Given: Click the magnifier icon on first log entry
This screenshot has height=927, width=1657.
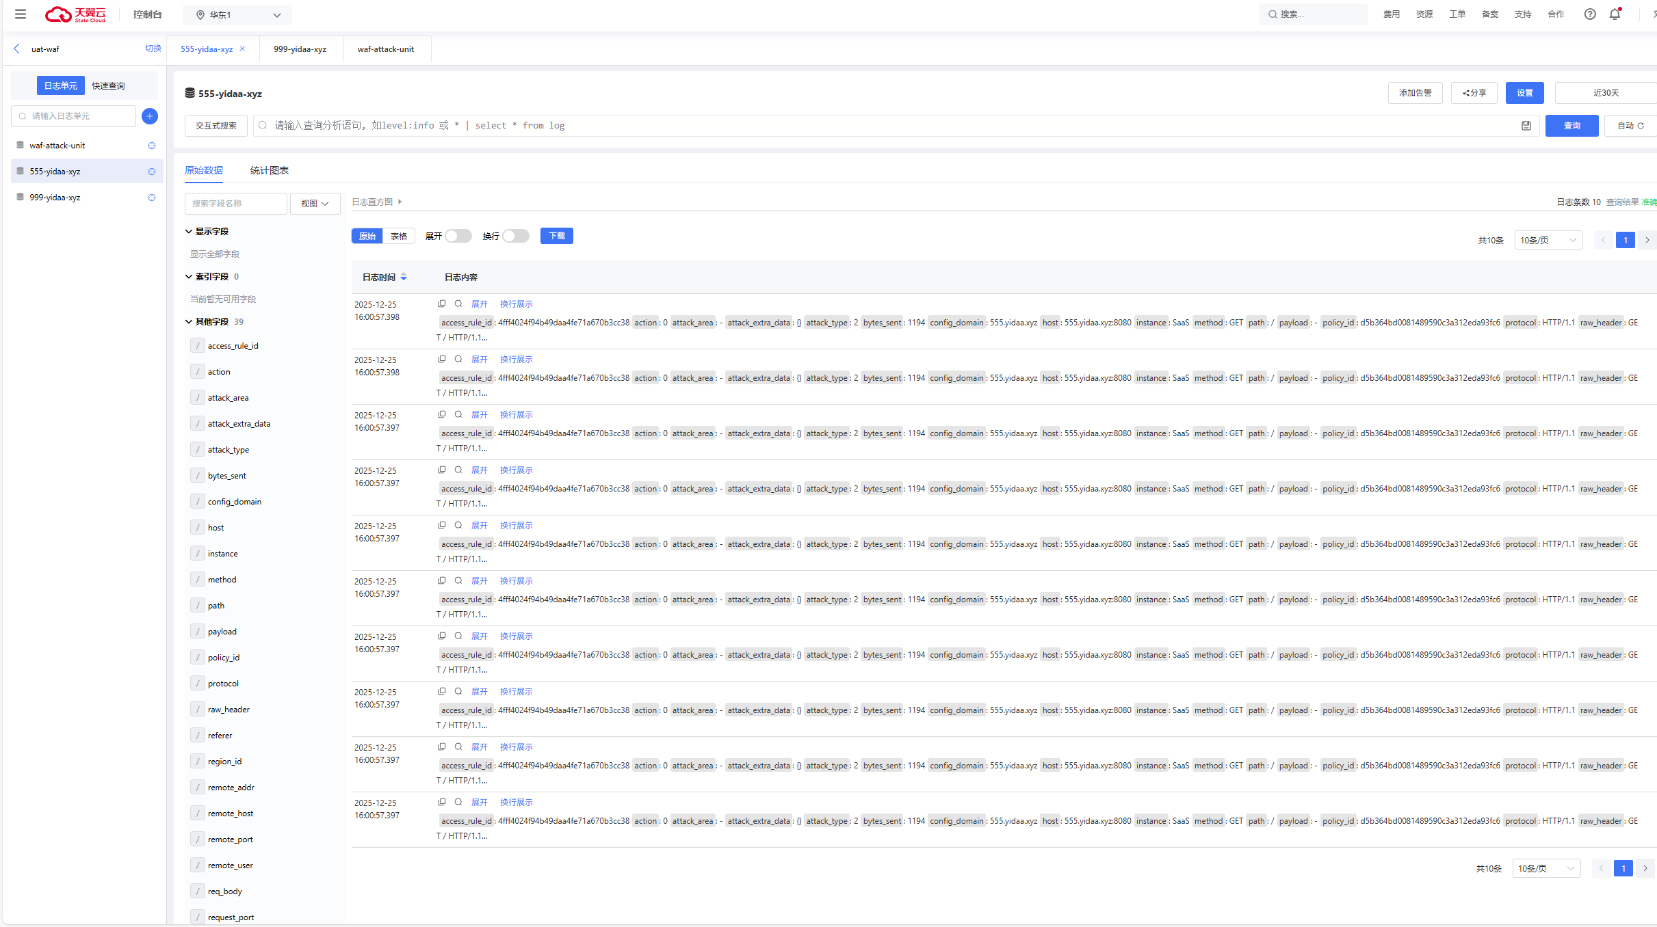Looking at the screenshot, I should pos(458,304).
